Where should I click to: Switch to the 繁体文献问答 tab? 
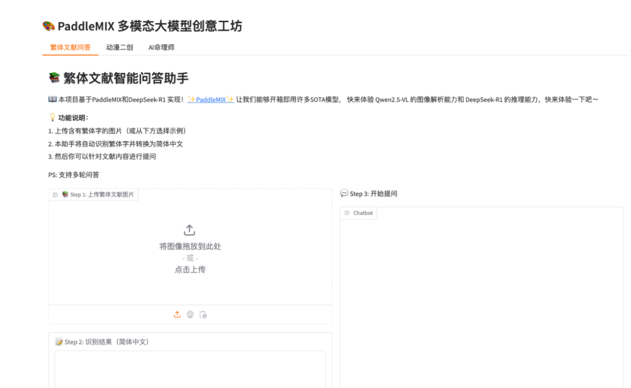click(x=71, y=47)
